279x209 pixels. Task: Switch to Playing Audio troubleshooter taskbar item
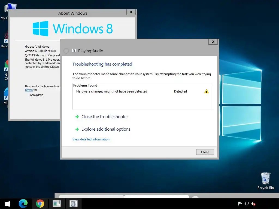click(73, 204)
